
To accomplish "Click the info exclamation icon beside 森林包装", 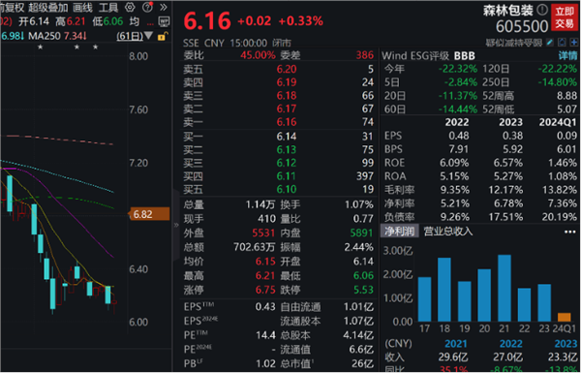I will click(542, 10).
